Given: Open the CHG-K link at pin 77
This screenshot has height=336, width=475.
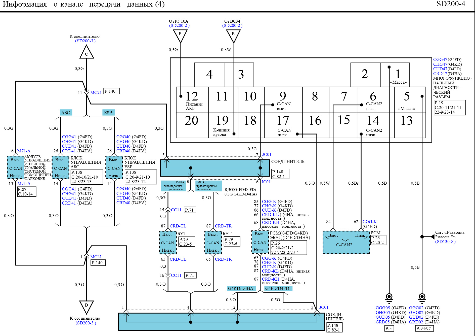Looking at the screenshot, I should coord(269,206).
